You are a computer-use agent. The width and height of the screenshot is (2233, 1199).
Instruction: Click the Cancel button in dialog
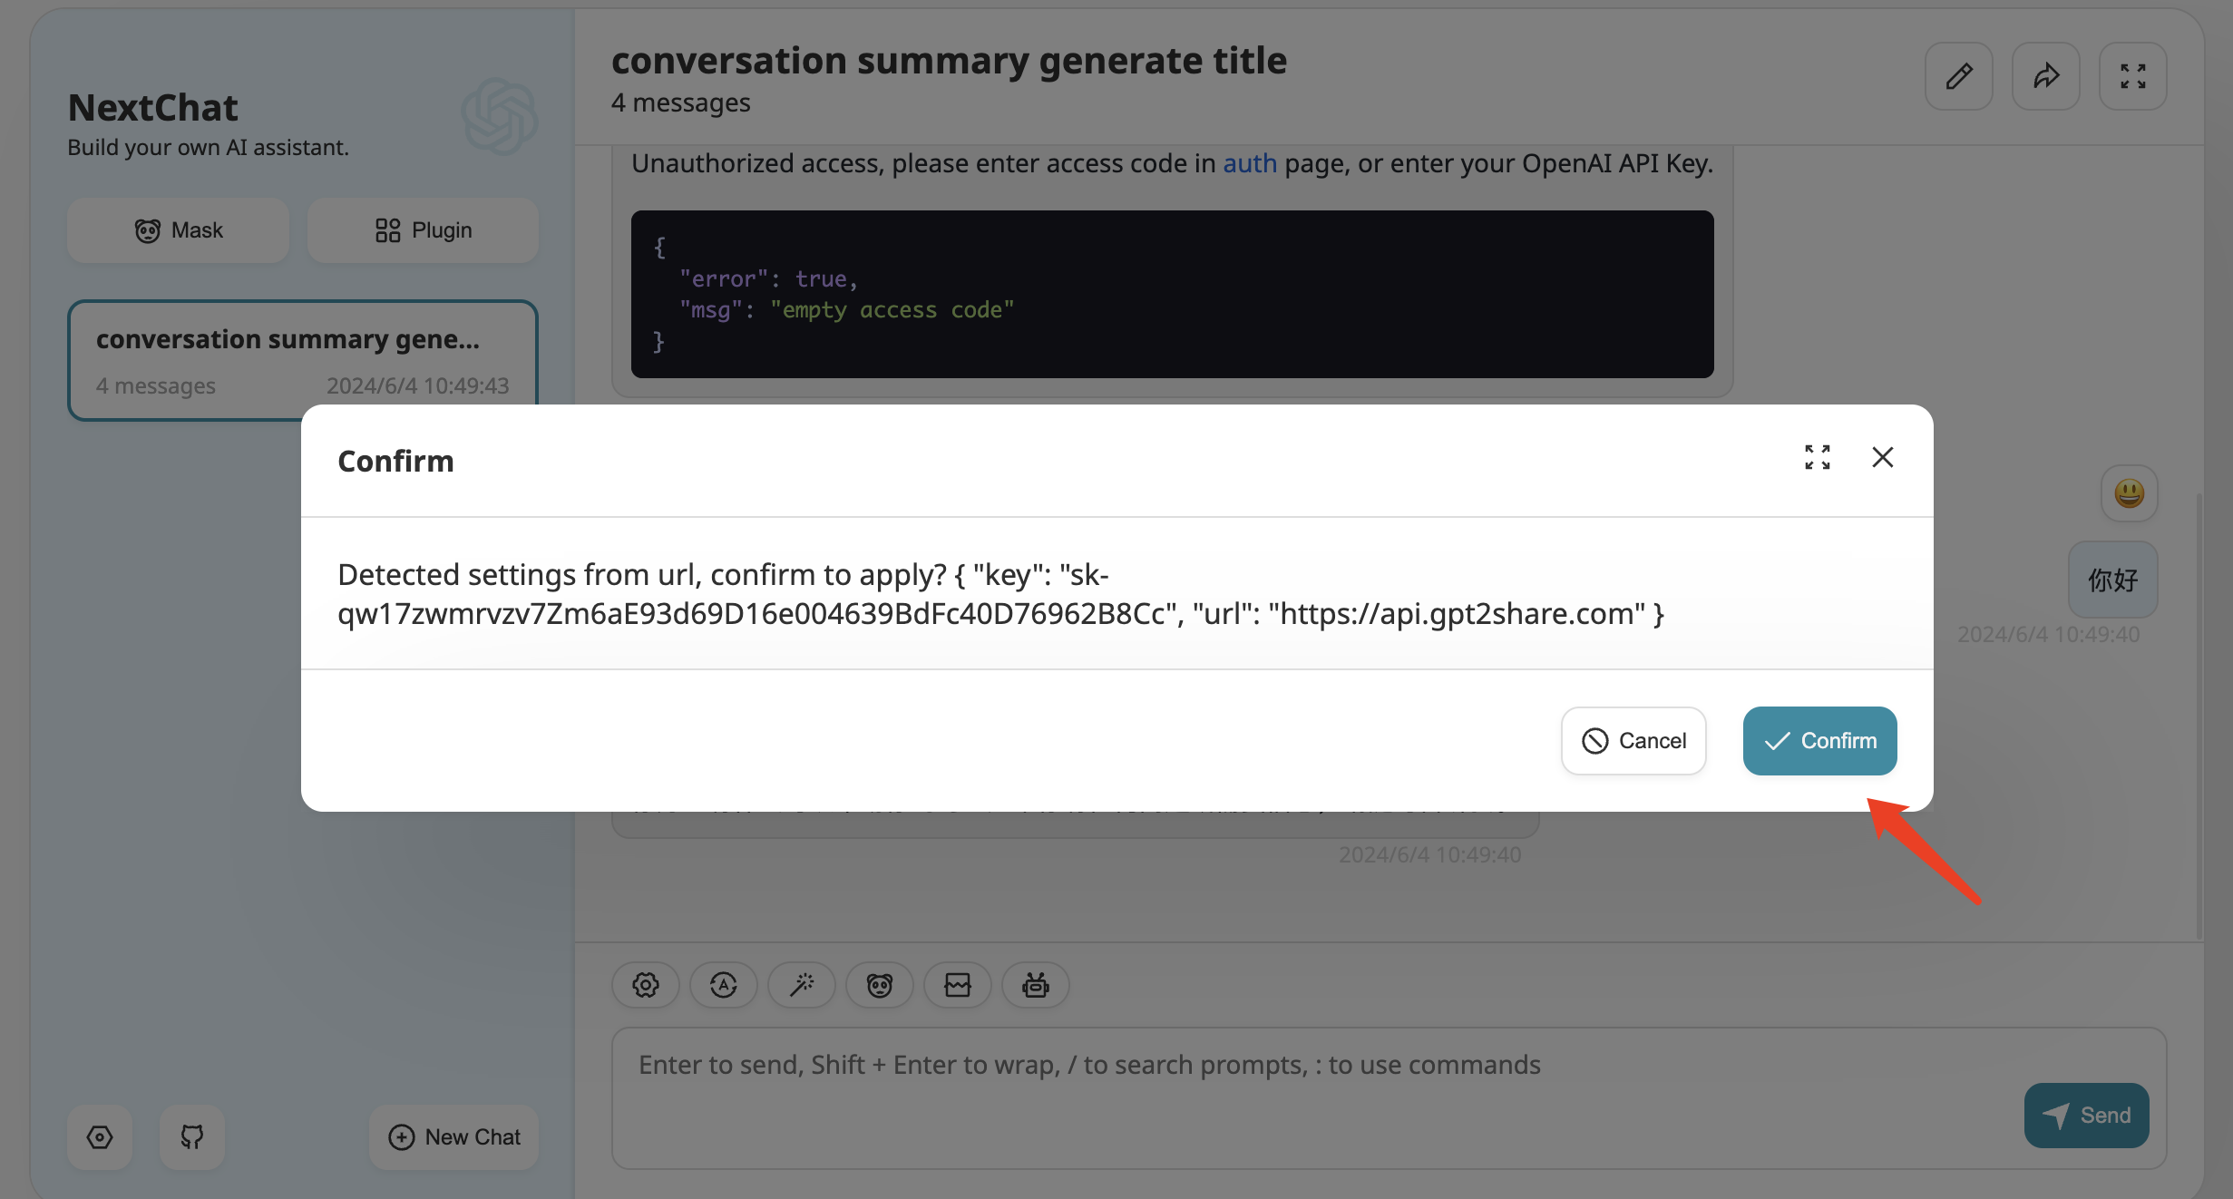click(x=1633, y=741)
